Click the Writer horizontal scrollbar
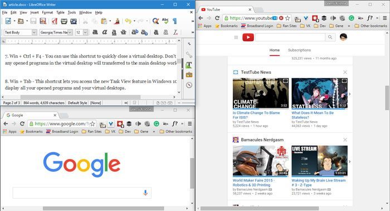 pyautogui.click(x=81, y=97)
